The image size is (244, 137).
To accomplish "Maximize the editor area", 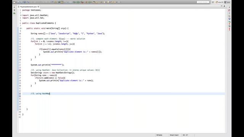I will click(x=224, y=6).
